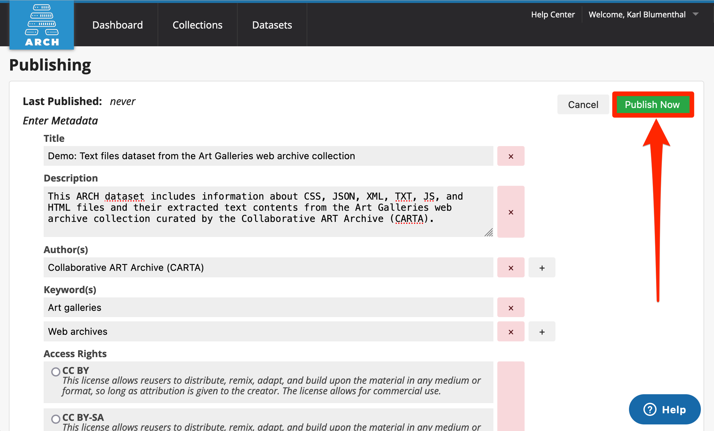Click the CC BY license description text
714x431 pixels.
click(x=271, y=386)
